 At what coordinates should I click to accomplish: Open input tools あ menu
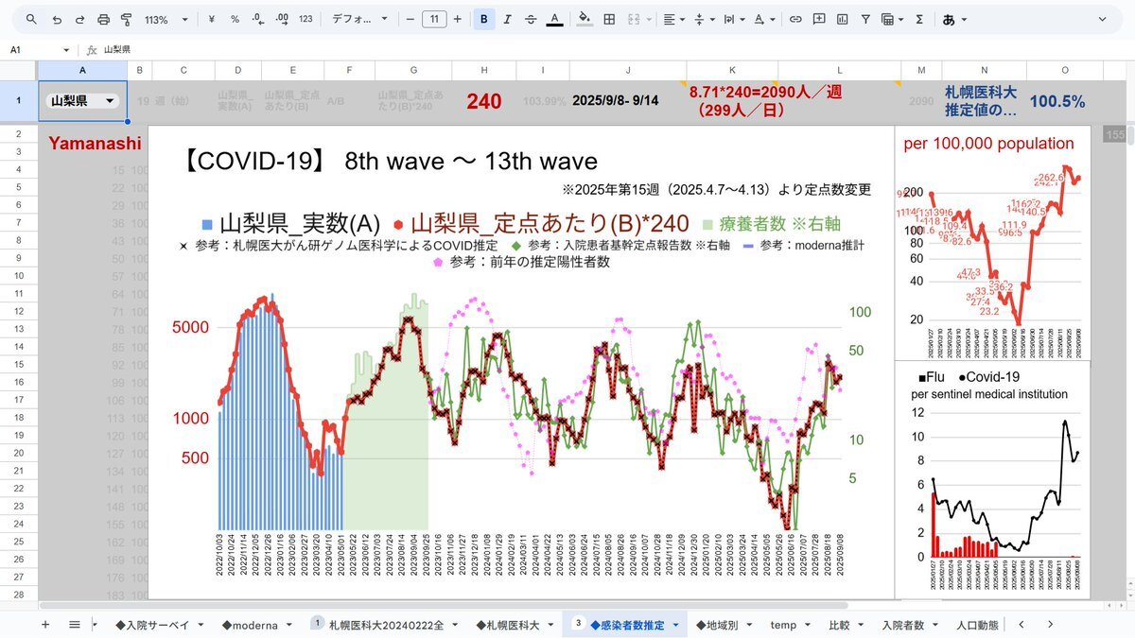[x=954, y=19]
